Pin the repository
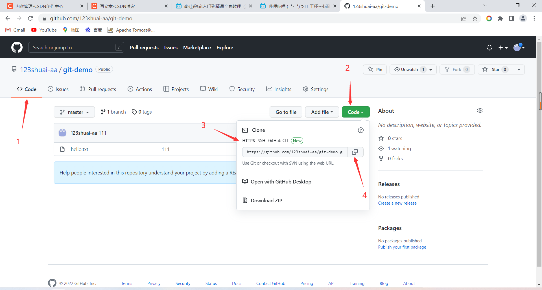Viewport: 542px width, 290px height. 375,69
